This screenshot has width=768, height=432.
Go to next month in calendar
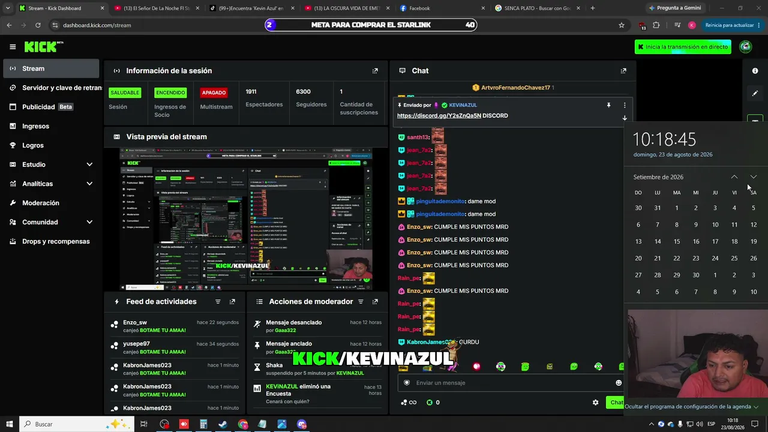click(754, 177)
